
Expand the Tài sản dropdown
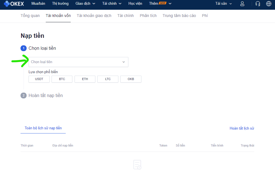[223, 4]
